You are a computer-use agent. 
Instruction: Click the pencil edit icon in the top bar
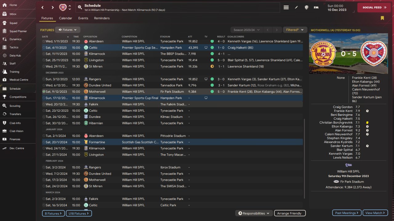pyautogui.click(x=296, y=7)
